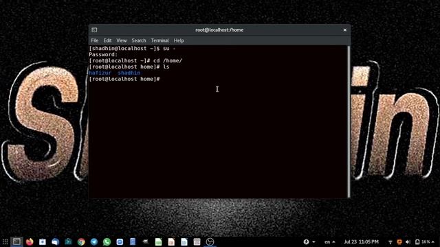Open the Jul 23 11:05 PM clock
Screen dimensions: 440x247
361,242
